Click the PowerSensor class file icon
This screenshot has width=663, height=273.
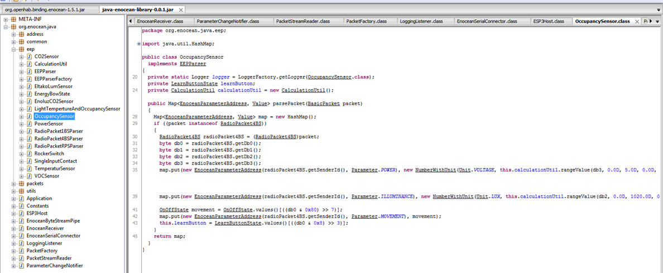click(29, 124)
